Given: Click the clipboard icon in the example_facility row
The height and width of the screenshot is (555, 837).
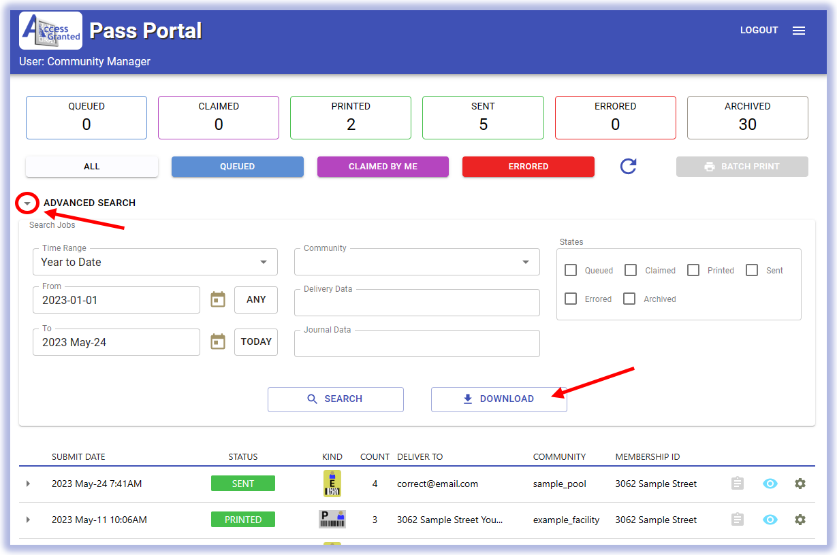Looking at the screenshot, I should coord(737,520).
